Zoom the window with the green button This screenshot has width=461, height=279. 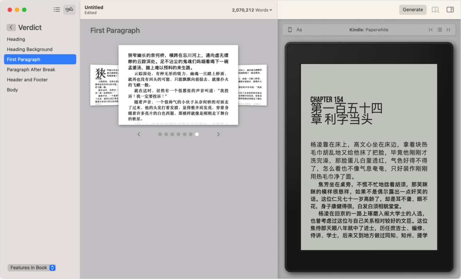coord(24,10)
